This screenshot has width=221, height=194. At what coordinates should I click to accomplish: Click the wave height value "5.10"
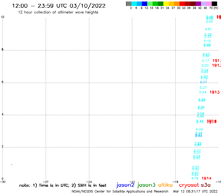pyautogui.click(x=207, y=41)
